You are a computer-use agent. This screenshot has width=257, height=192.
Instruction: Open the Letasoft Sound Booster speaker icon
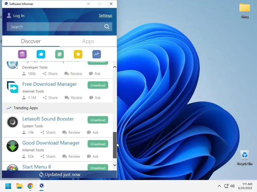pos(13,122)
